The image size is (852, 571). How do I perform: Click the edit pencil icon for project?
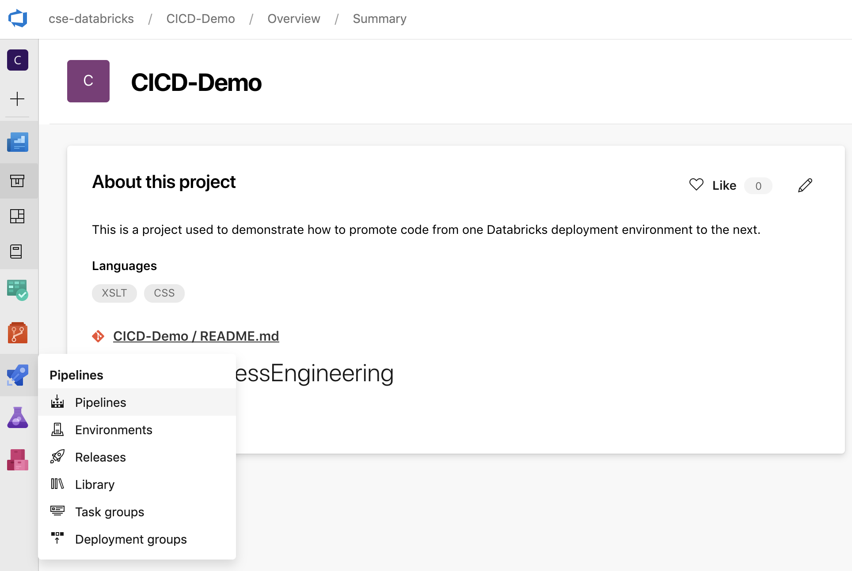tap(806, 185)
